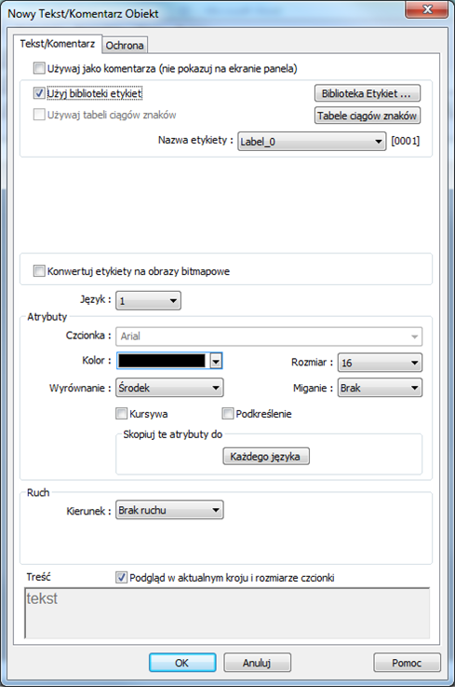Click the 'Nazwa etykiety :' label
455x687 pixels.
(195, 140)
